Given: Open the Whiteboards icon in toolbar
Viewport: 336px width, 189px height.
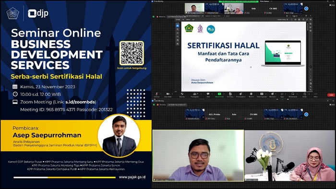Looking at the screenshot, I should tap(293, 94).
